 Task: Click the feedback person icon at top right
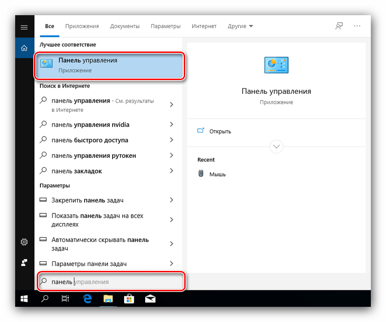tap(339, 26)
